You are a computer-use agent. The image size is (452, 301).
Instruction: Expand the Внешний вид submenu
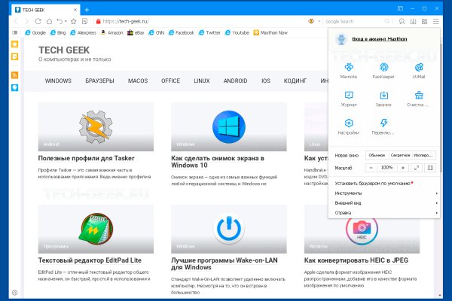click(x=384, y=202)
